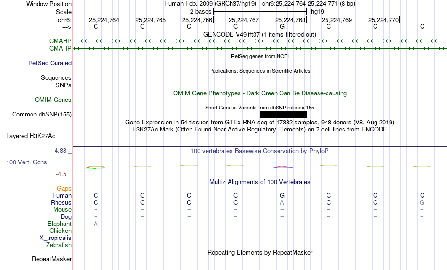
Task: Click Rhesus A base in alignment
Action: click(x=282, y=202)
